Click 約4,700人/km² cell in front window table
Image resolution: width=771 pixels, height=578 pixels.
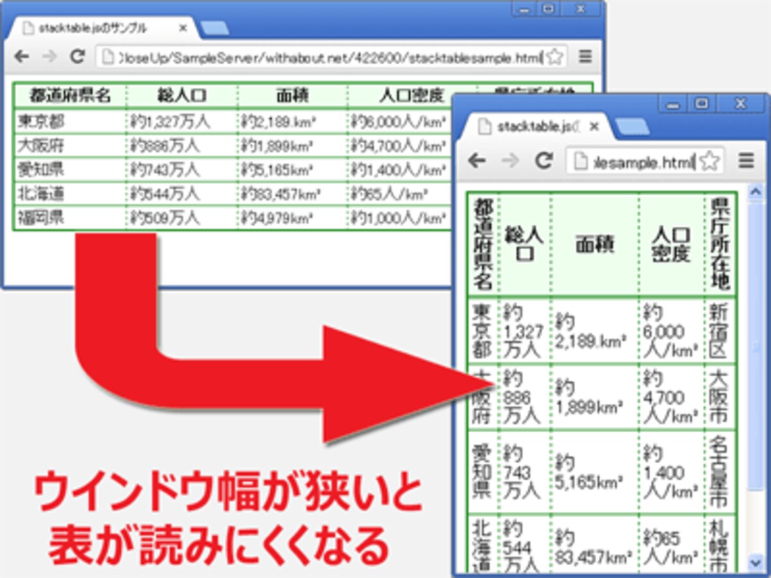[671, 396]
